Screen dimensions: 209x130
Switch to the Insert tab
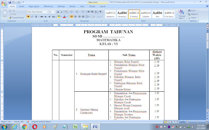point(22,6)
